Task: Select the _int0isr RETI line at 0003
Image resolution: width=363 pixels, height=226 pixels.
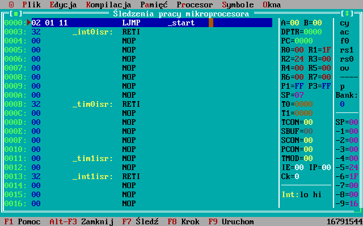Action: pyautogui.click(x=138, y=32)
